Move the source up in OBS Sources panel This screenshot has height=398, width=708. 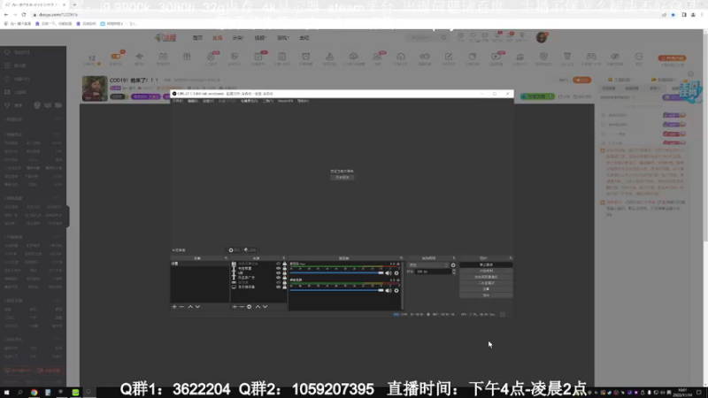tap(258, 307)
